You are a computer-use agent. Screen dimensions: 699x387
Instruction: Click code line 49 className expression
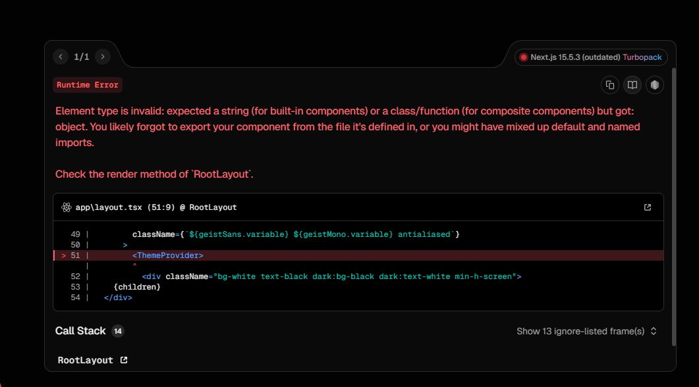(x=296, y=234)
